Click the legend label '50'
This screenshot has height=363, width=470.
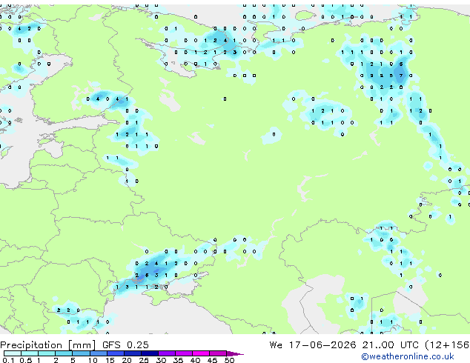(229, 360)
